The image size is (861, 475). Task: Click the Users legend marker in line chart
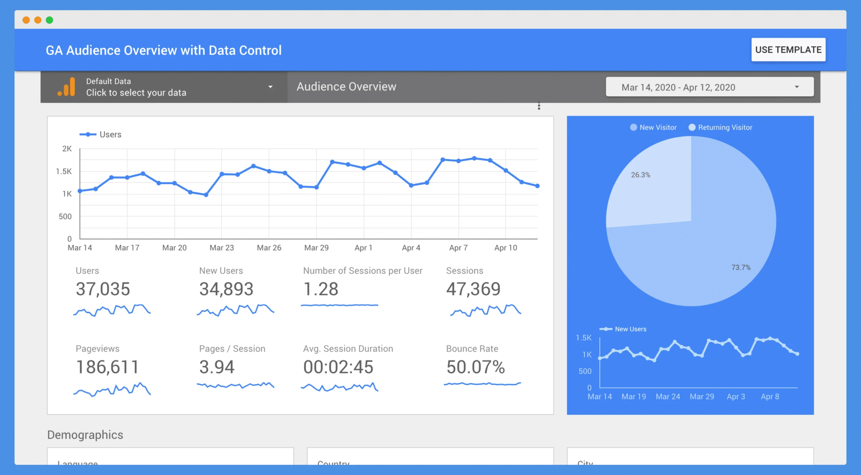[88, 135]
